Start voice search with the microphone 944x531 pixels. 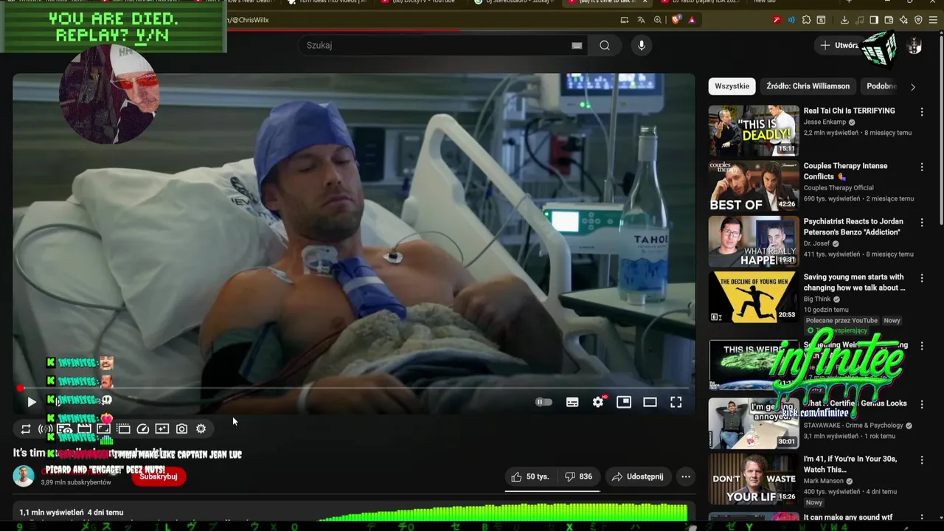click(x=642, y=45)
